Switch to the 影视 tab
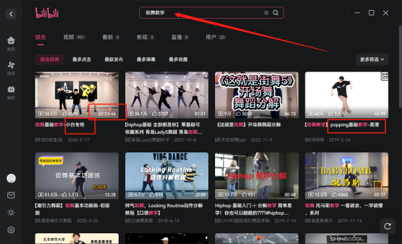402x244 pixels. pyautogui.click(x=145, y=37)
